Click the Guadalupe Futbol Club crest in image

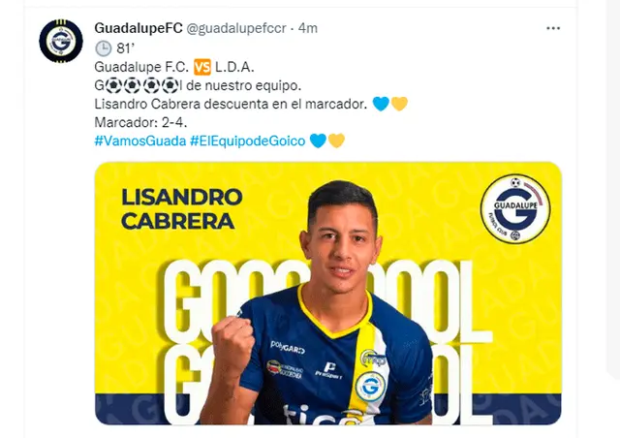coord(515,209)
